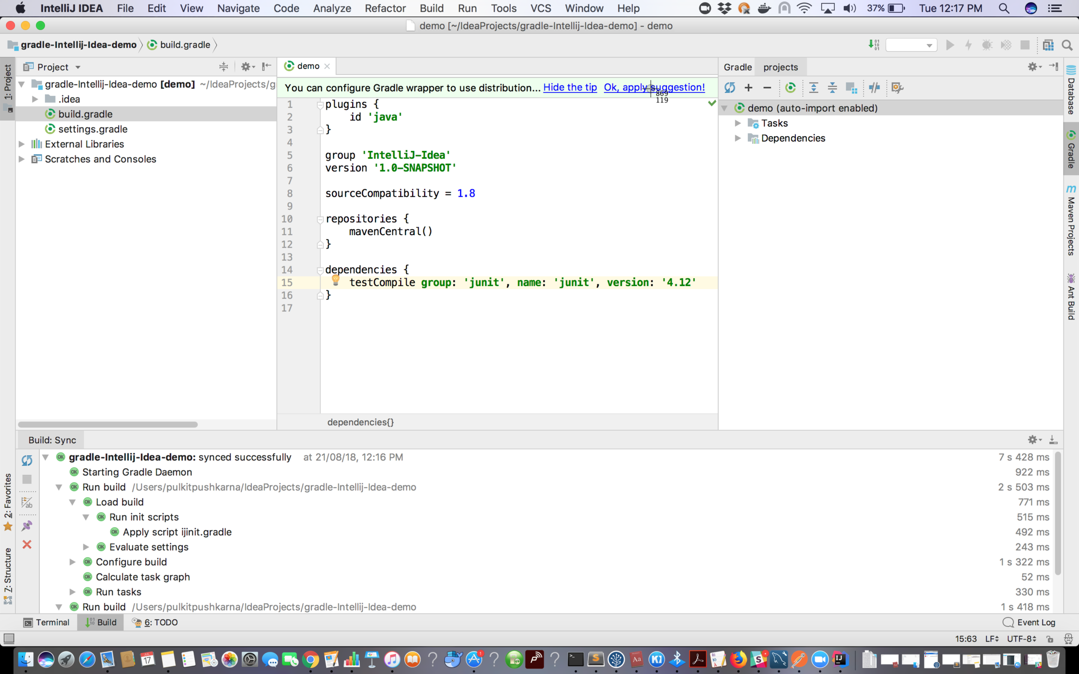Open the VCS menu
The height and width of the screenshot is (674, 1079).
[x=540, y=8]
